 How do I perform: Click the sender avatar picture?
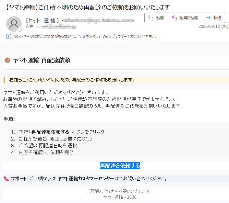[x=14, y=24]
